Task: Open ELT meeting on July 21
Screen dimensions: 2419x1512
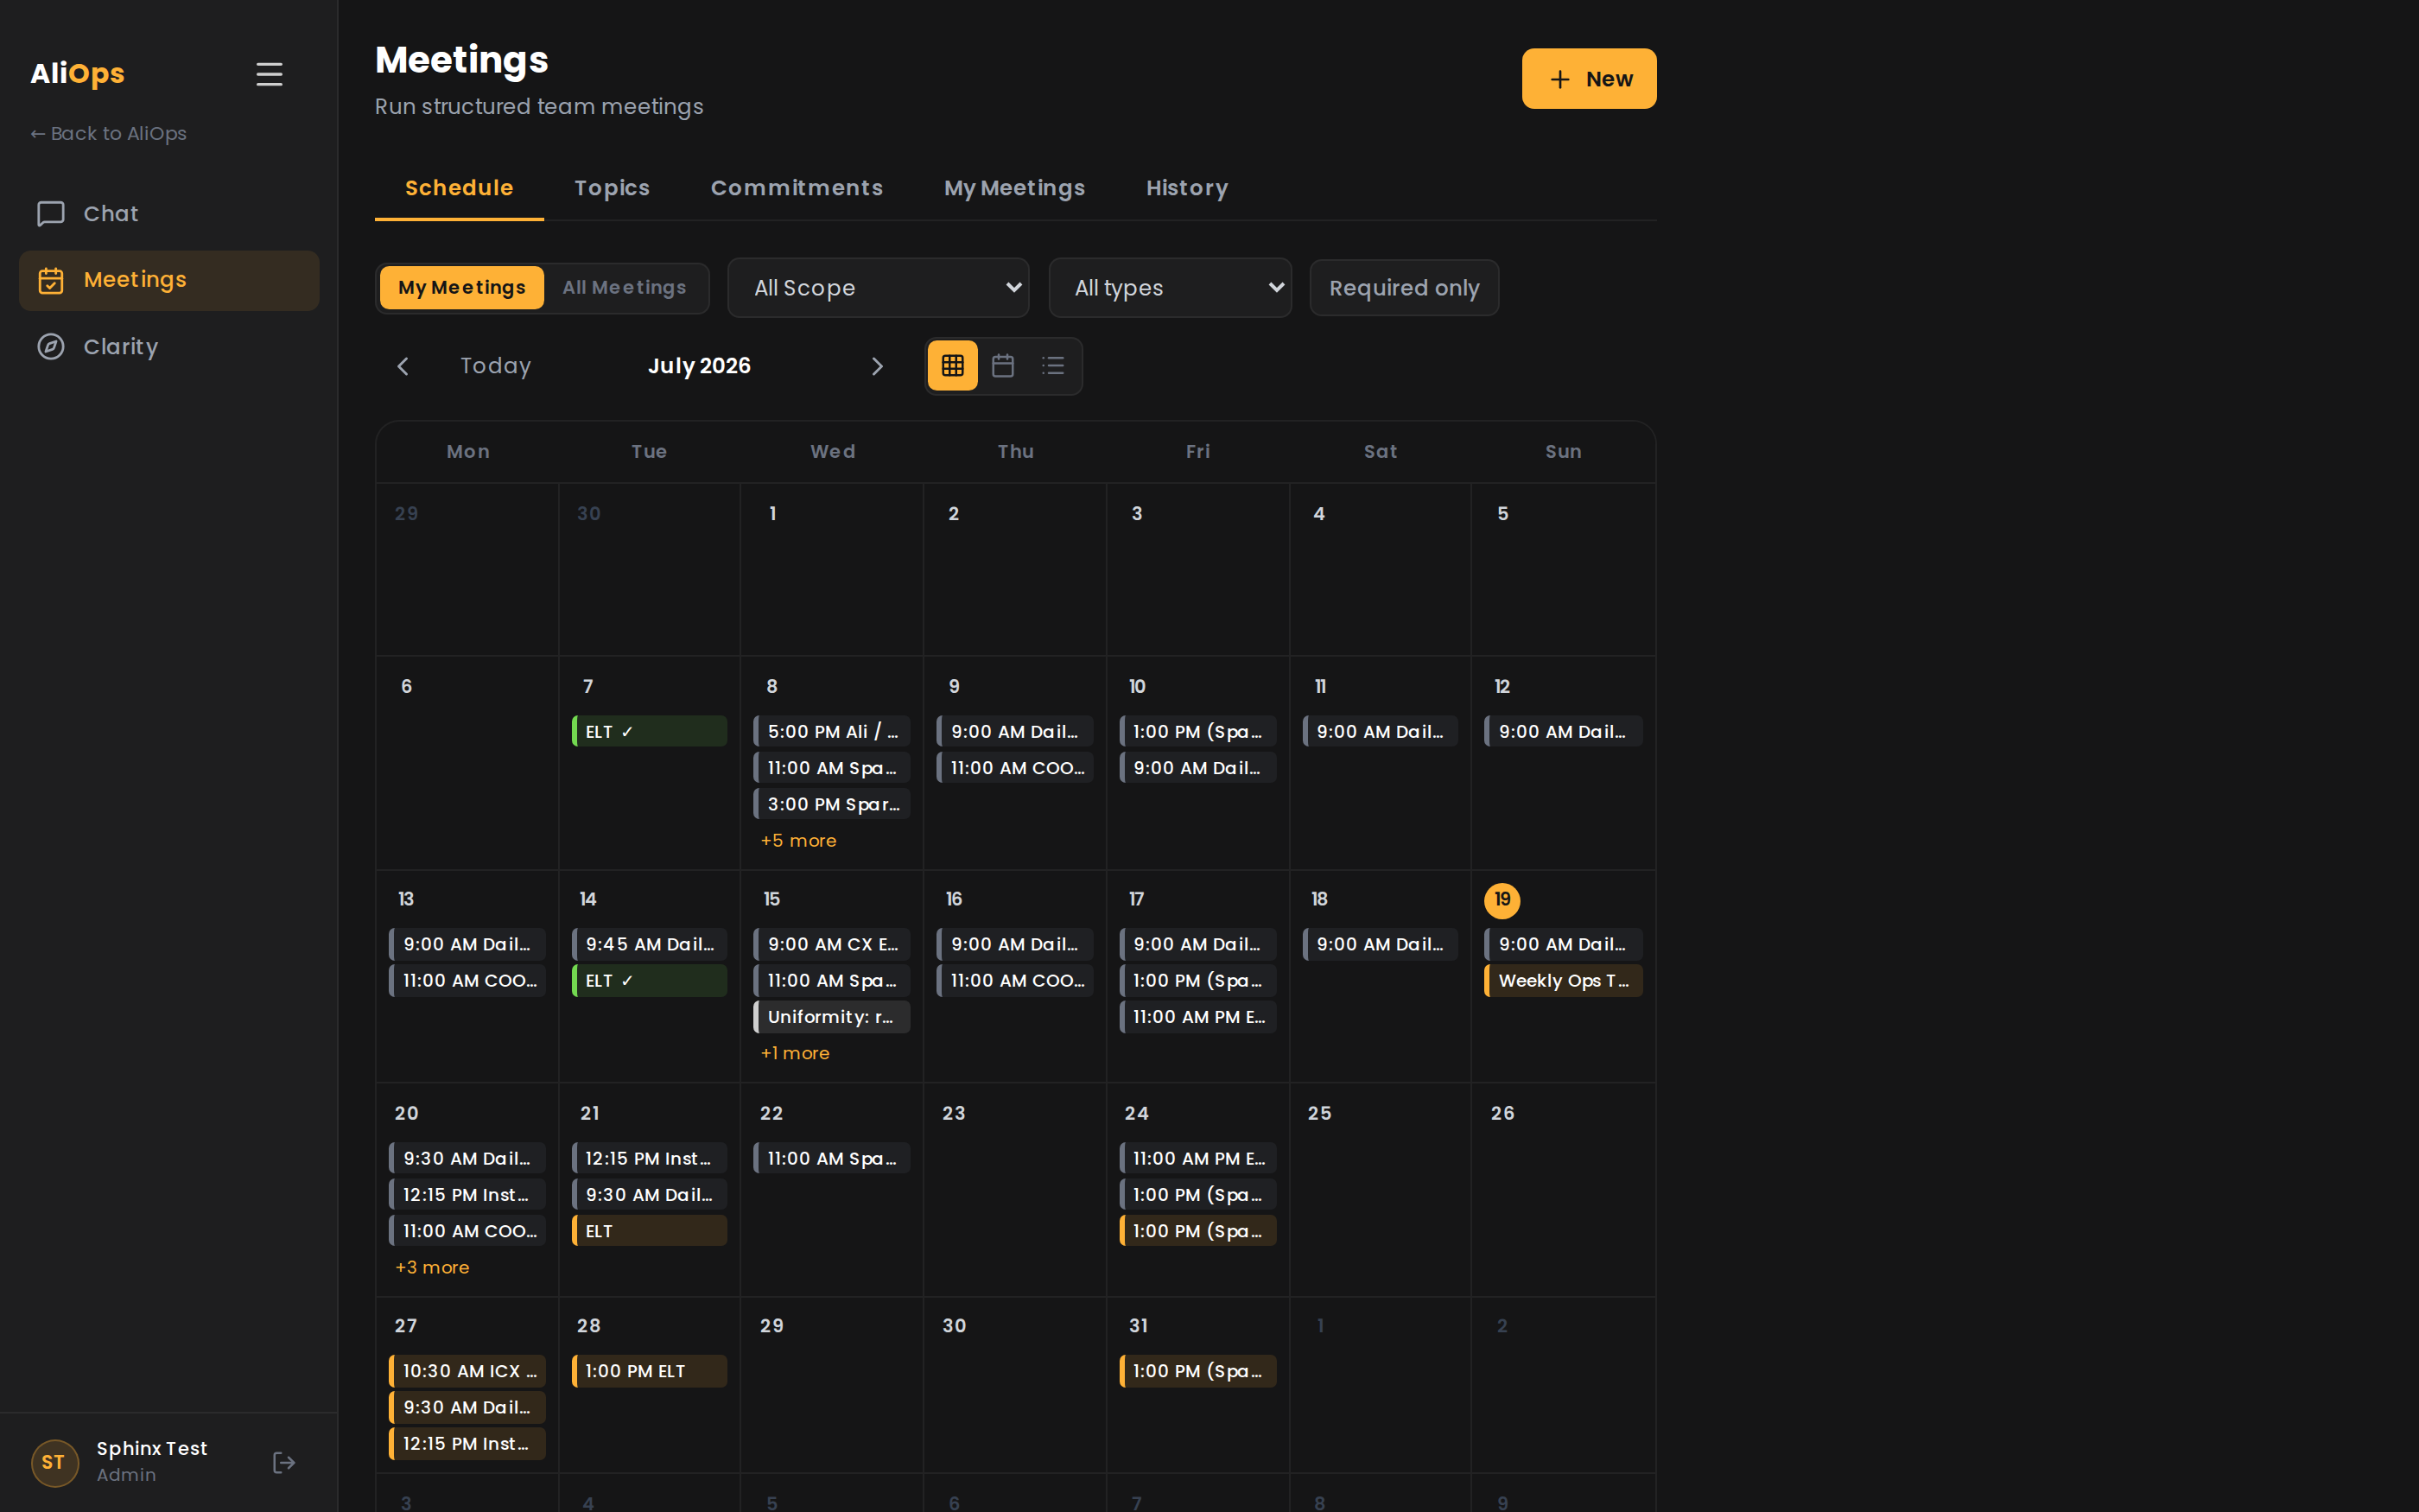Action: (650, 1231)
